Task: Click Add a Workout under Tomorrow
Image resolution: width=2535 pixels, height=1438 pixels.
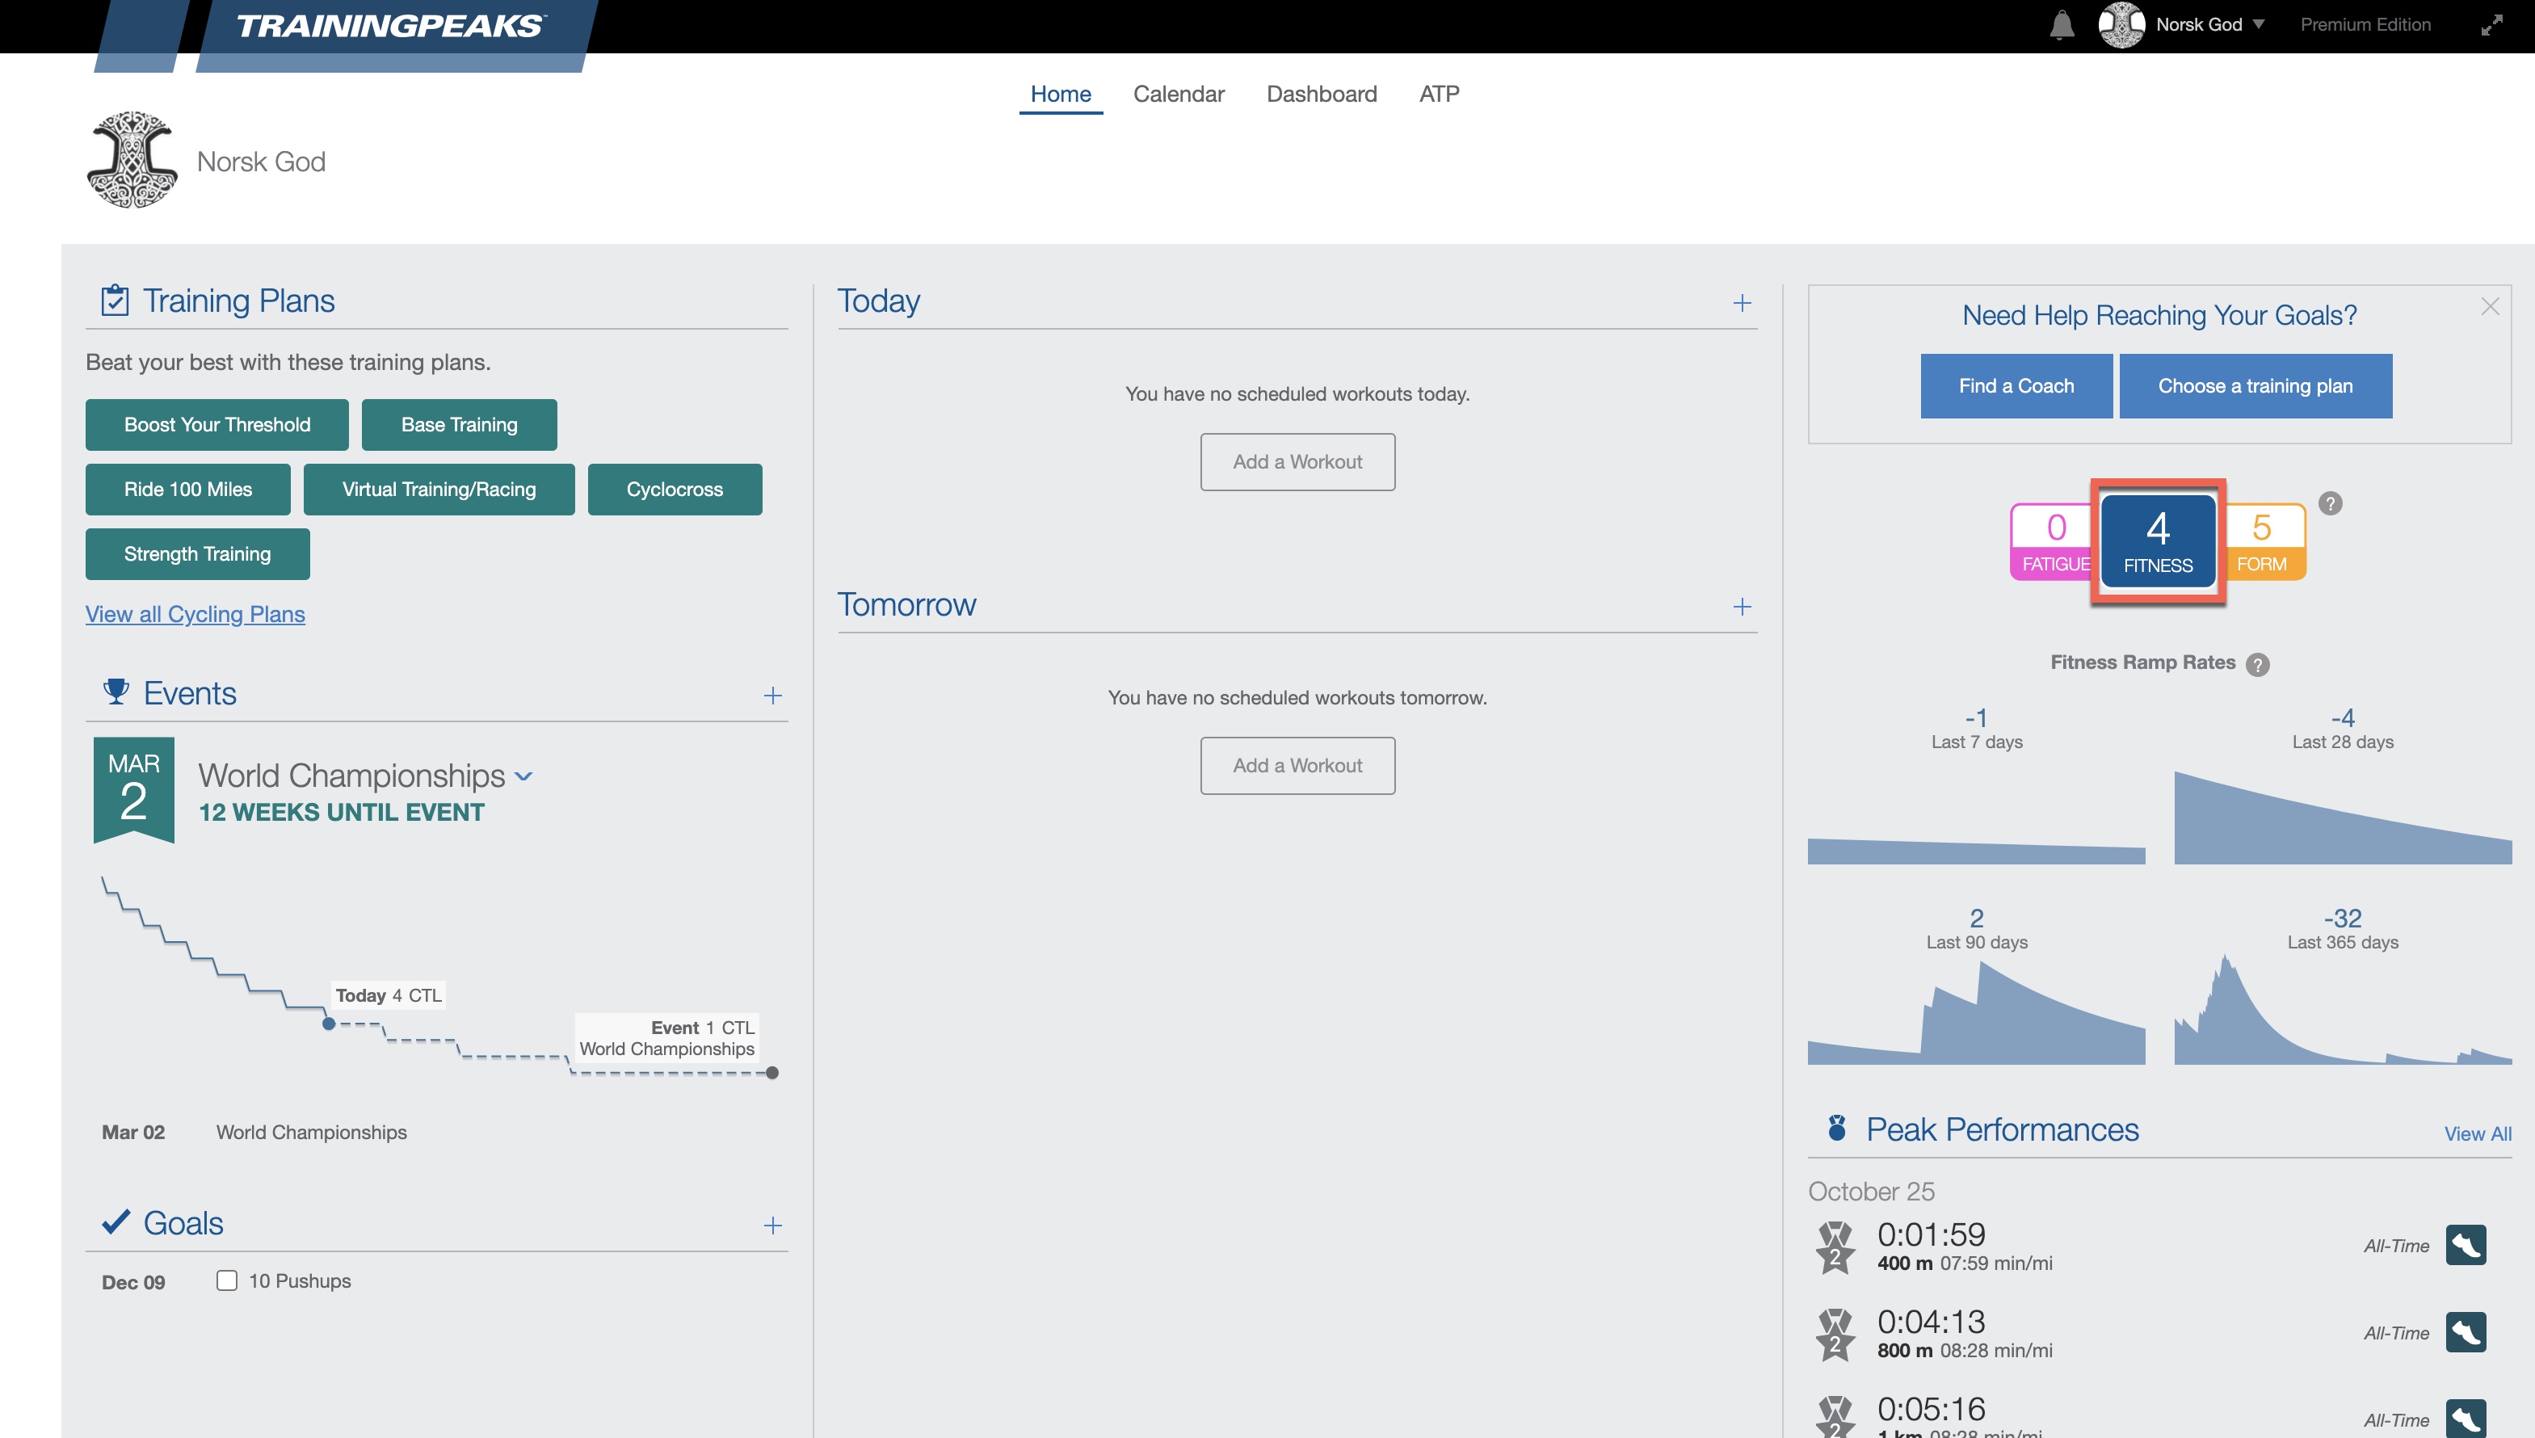Action: click(1297, 765)
